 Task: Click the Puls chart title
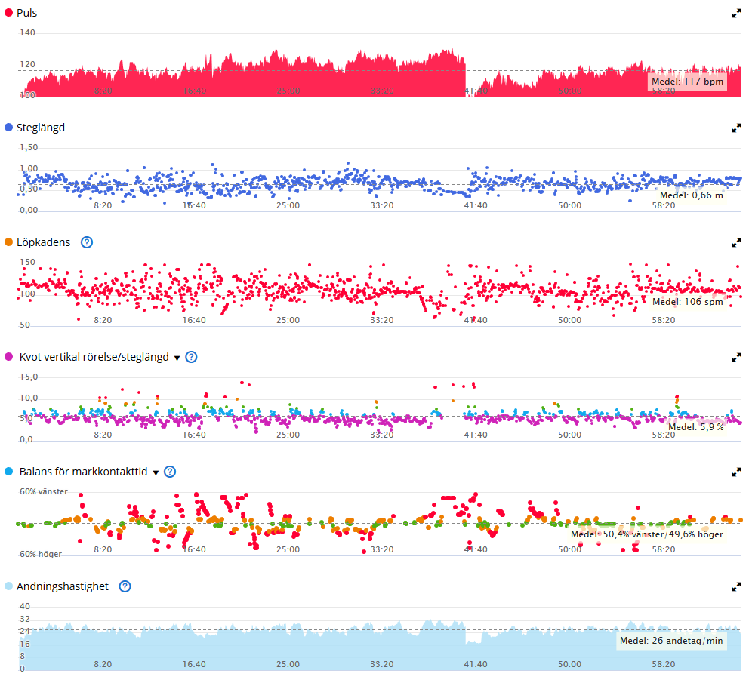point(26,13)
